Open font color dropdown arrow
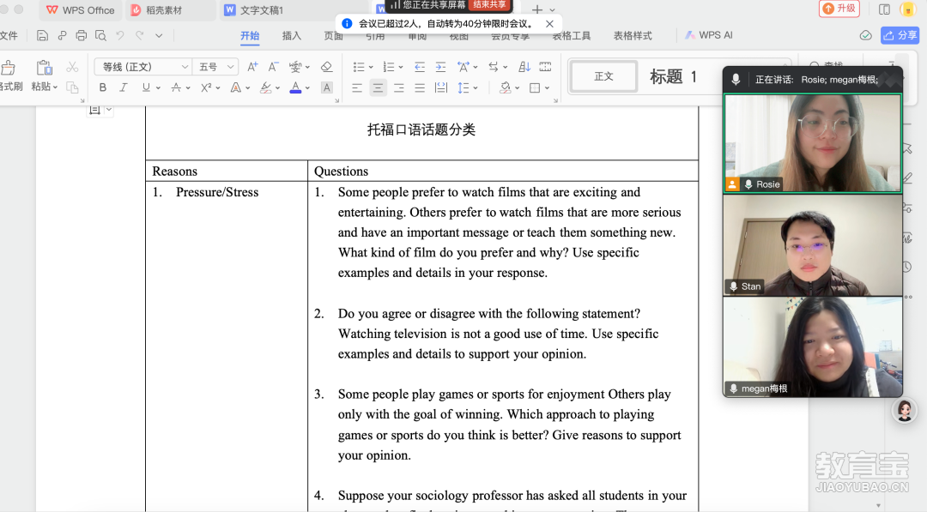927x512 pixels. point(307,88)
